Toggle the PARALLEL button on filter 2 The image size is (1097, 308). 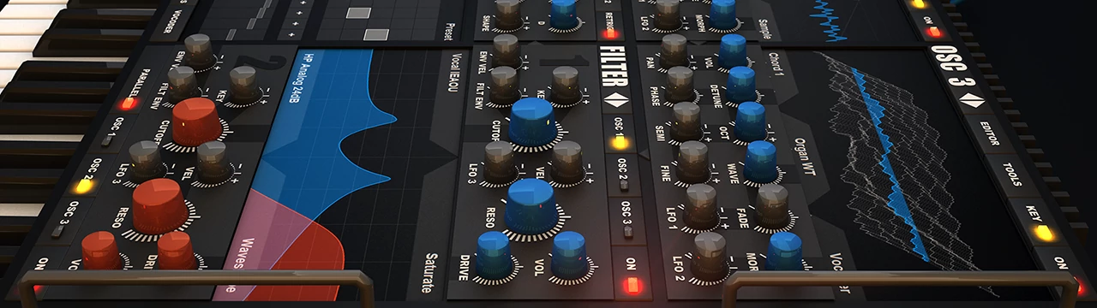pyautogui.click(x=129, y=104)
